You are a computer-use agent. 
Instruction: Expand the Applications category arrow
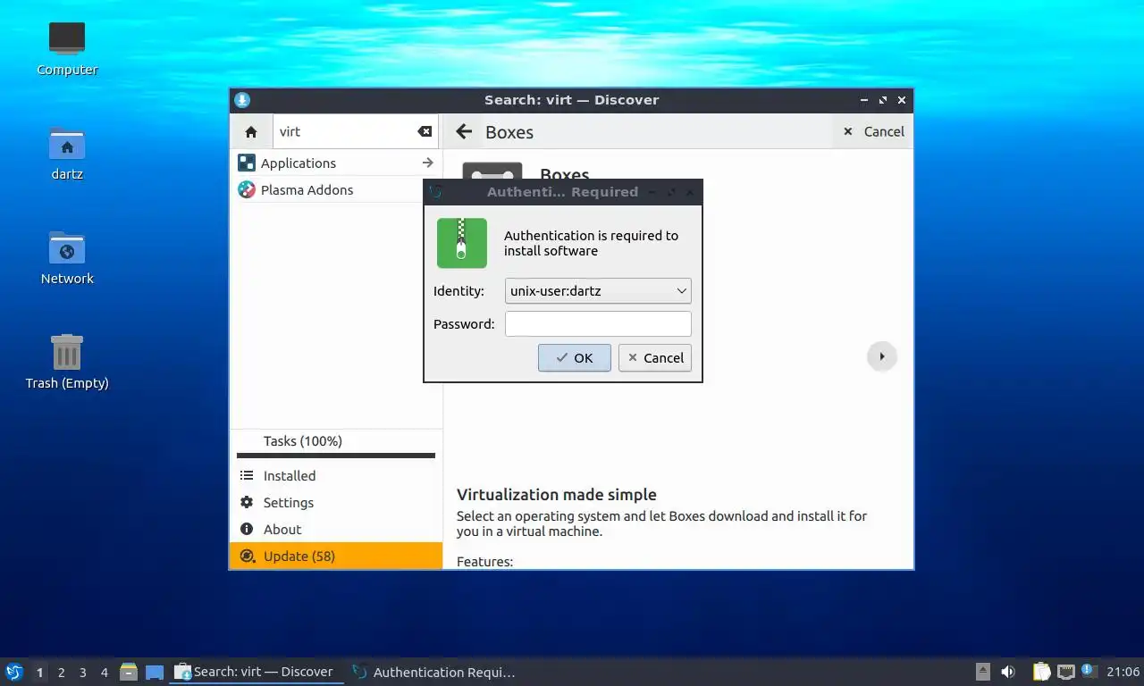(x=427, y=163)
